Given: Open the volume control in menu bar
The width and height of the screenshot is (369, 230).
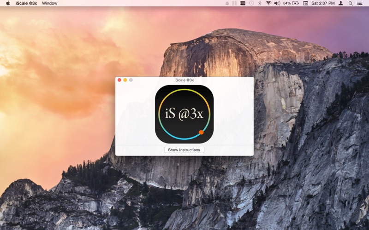Looking at the screenshot, I should (x=277, y=3).
